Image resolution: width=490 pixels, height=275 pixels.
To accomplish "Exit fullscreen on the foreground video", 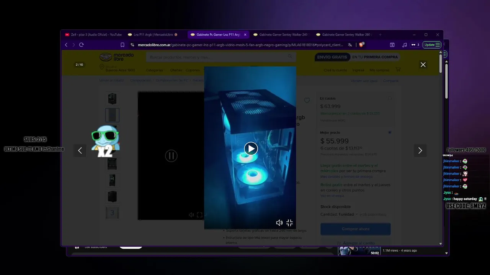I will 289,223.
